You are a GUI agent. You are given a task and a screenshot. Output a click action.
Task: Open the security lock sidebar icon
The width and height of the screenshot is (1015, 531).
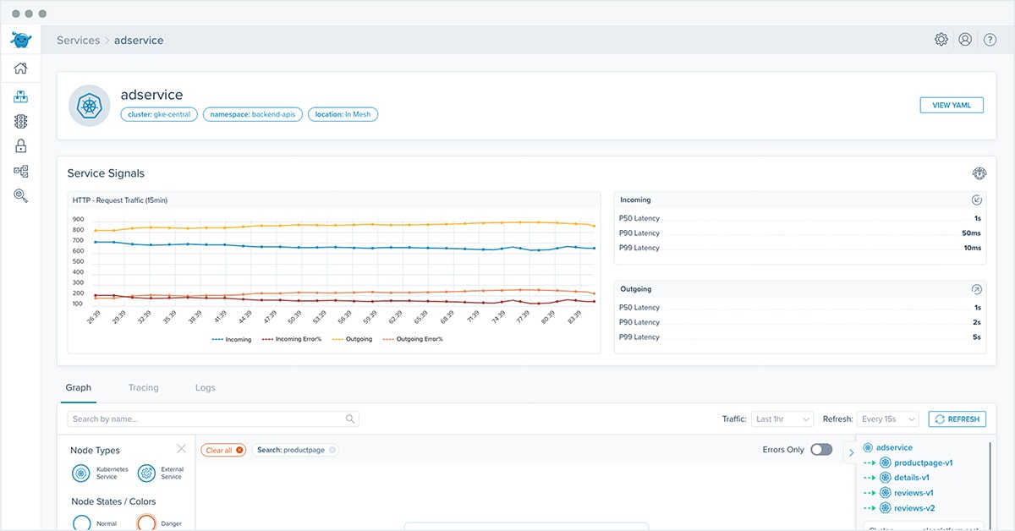(x=20, y=146)
